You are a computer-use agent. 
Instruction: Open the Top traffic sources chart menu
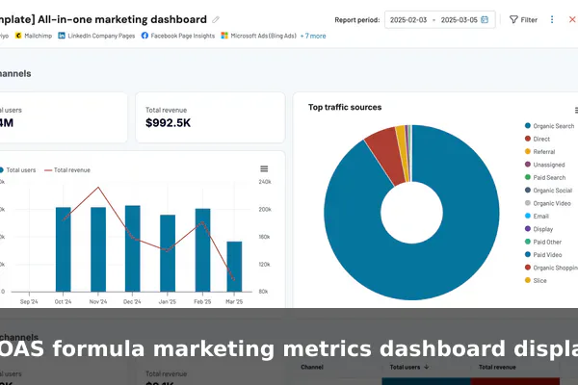pyautogui.click(x=576, y=110)
